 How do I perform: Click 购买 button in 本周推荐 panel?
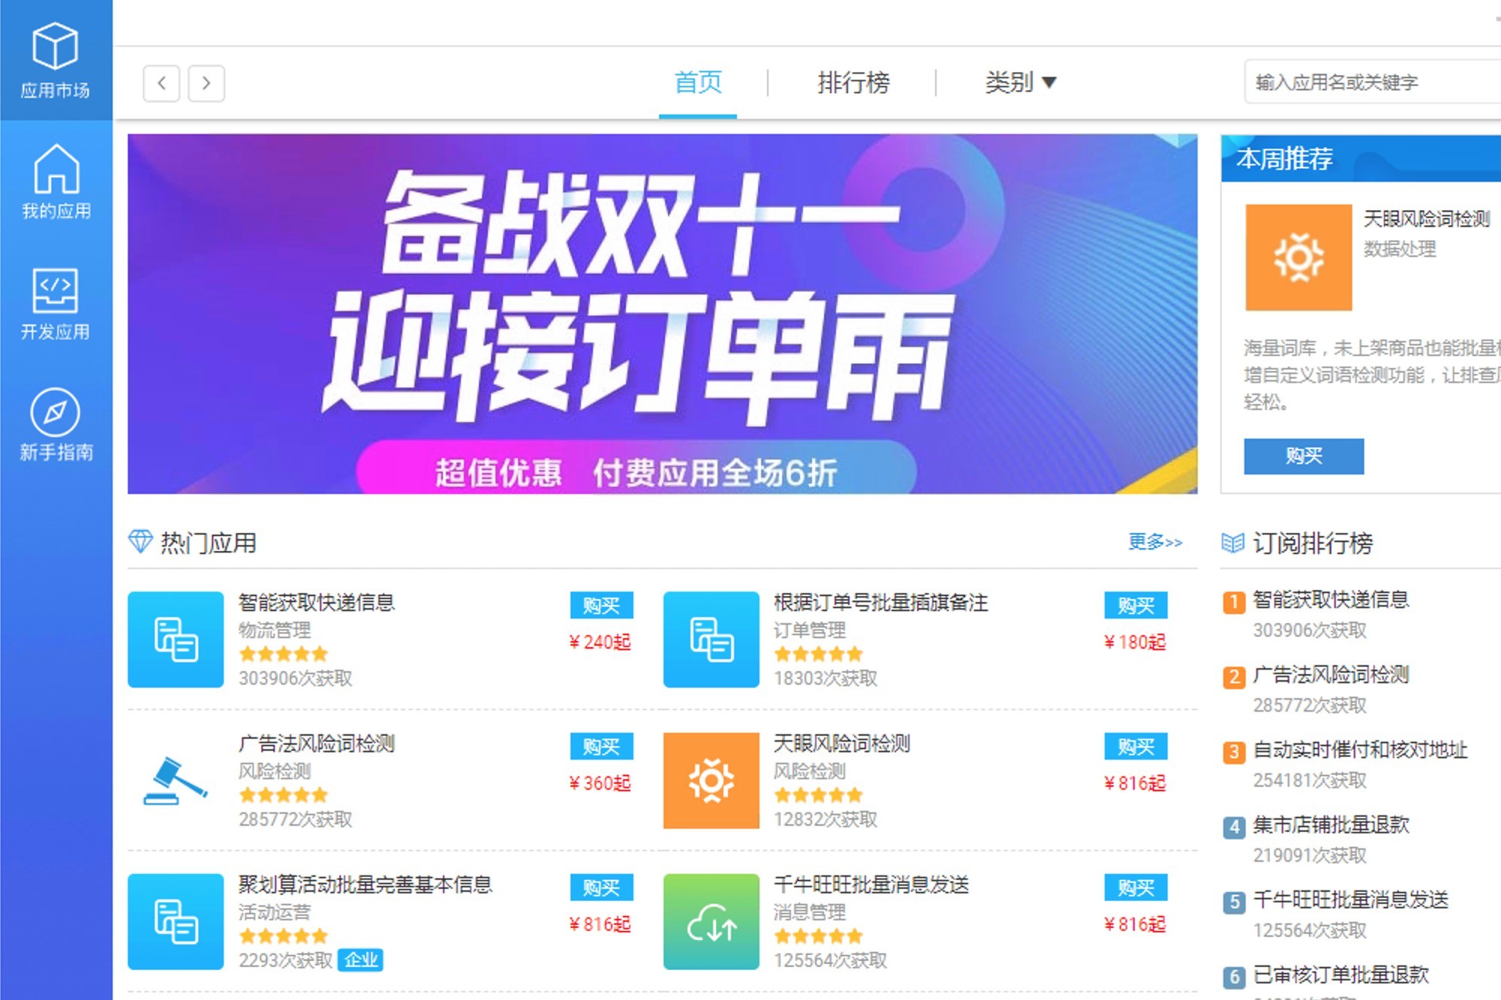tap(1304, 456)
